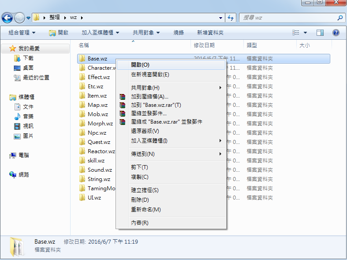Expand 加入至媒體櫃(I) context submenu

click(171, 141)
